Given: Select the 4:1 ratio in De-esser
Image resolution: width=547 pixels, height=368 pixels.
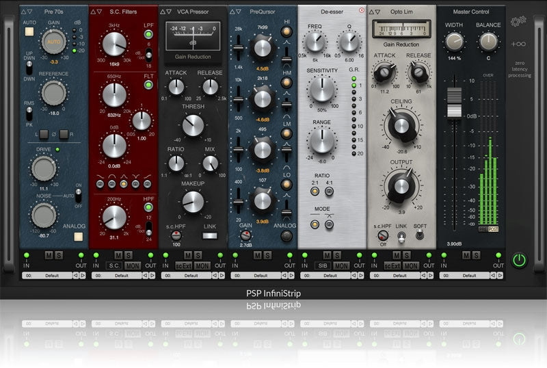Looking at the screenshot, I should (329, 192).
